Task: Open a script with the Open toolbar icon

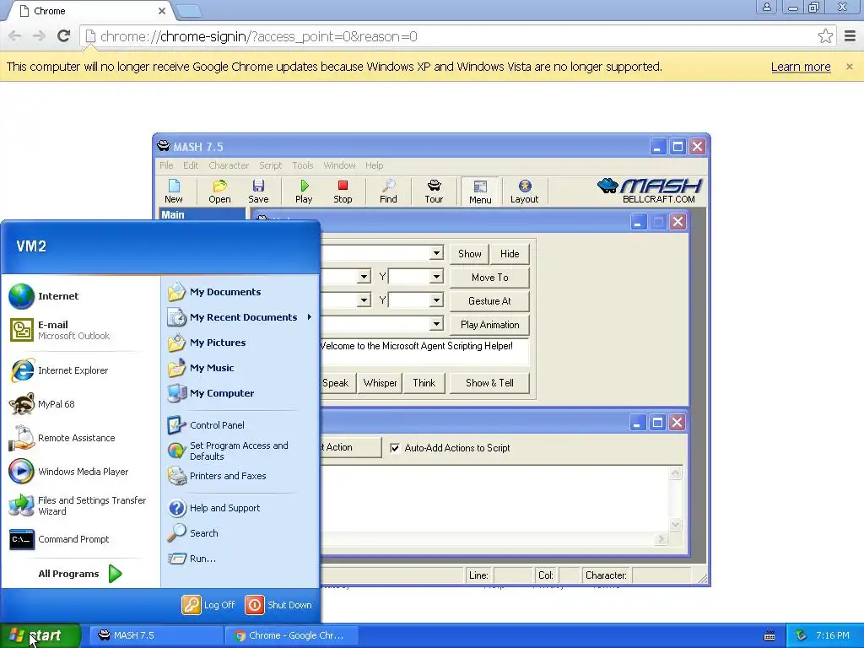Action: pyautogui.click(x=219, y=192)
